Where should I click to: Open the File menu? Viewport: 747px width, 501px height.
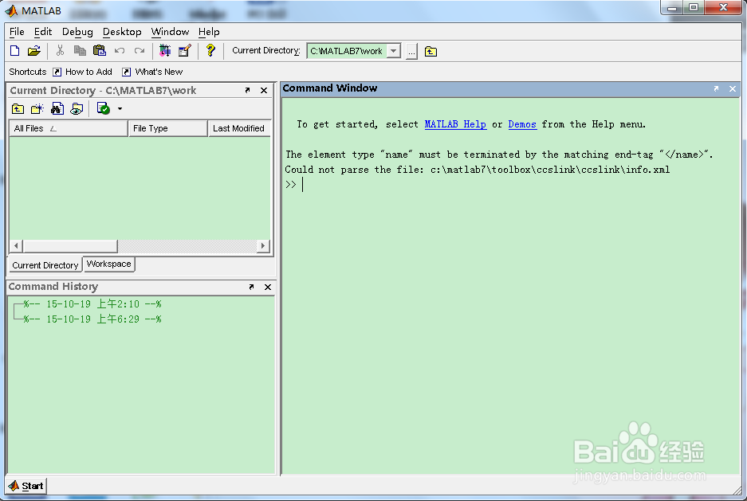pos(17,32)
